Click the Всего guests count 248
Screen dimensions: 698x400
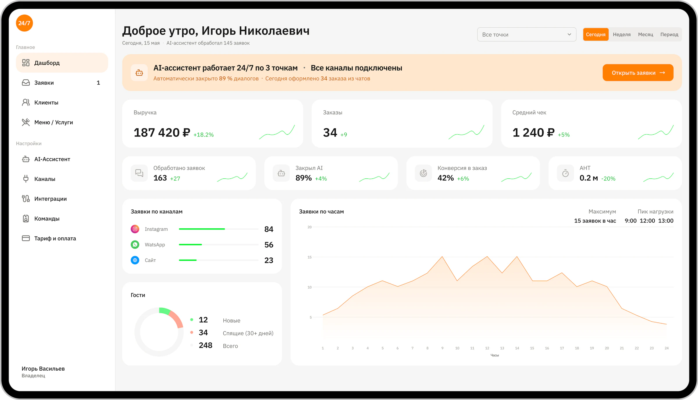[x=206, y=345]
